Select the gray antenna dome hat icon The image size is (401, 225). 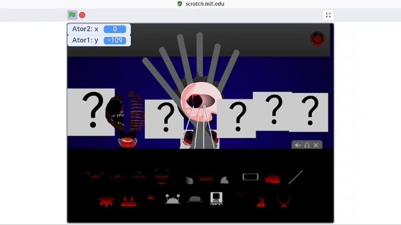tap(173, 199)
